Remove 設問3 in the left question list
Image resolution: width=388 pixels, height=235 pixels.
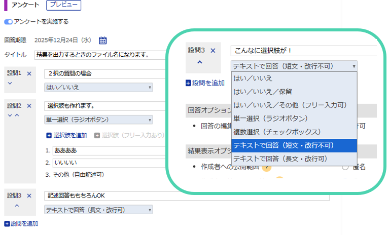click(x=29, y=195)
